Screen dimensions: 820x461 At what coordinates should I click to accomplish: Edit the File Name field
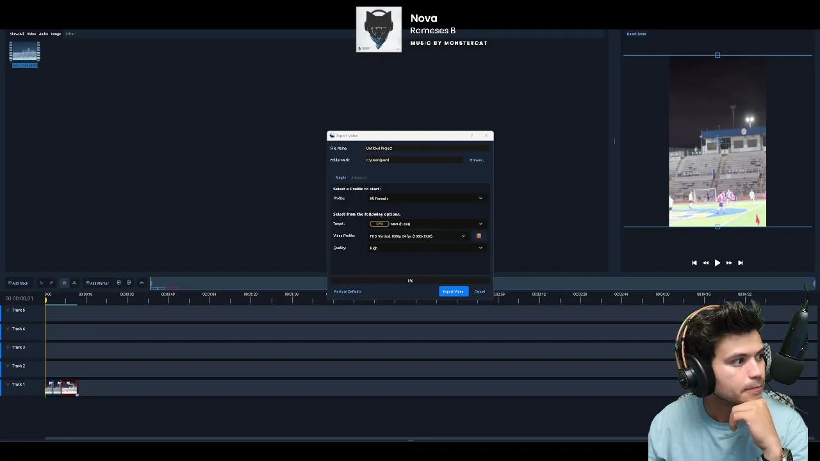point(427,148)
